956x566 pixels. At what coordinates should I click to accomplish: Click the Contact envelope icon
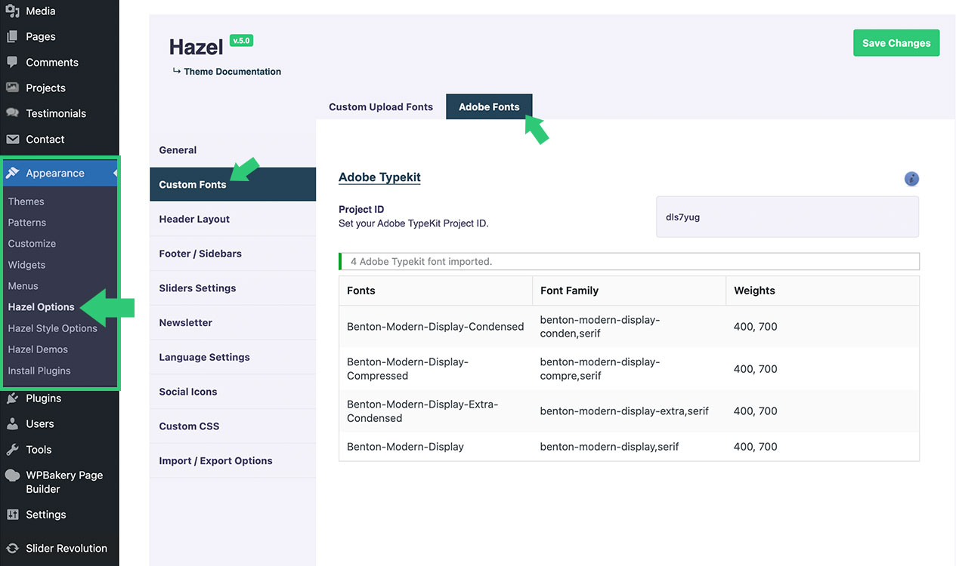(x=12, y=140)
